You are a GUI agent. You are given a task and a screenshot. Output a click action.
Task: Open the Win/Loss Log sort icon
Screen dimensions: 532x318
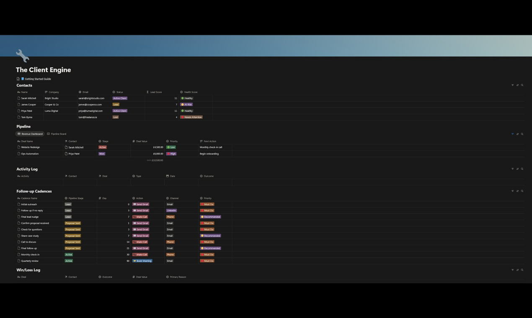(517, 270)
